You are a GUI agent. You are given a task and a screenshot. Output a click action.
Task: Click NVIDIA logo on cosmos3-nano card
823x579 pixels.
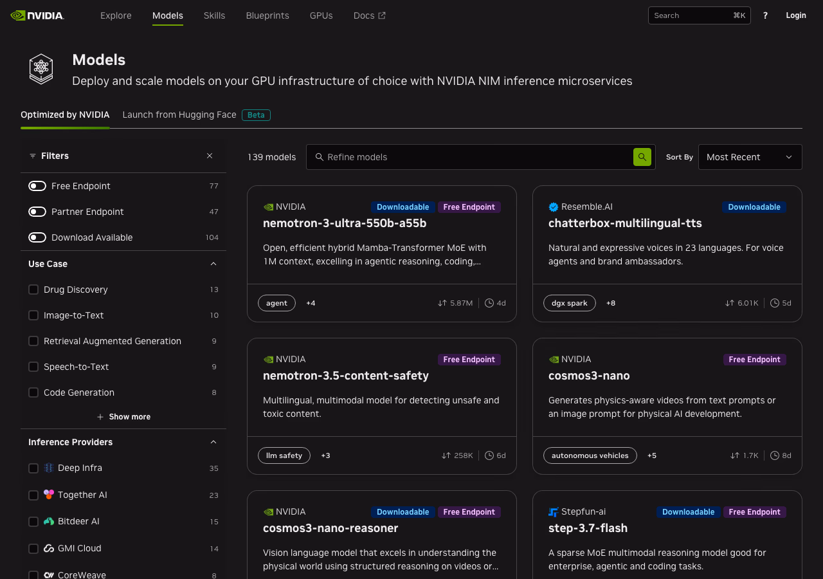pyautogui.click(x=554, y=360)
